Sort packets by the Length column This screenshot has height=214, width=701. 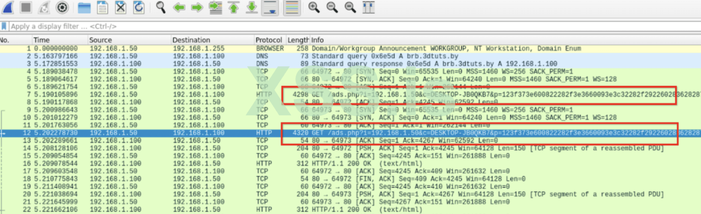[298, 40]
